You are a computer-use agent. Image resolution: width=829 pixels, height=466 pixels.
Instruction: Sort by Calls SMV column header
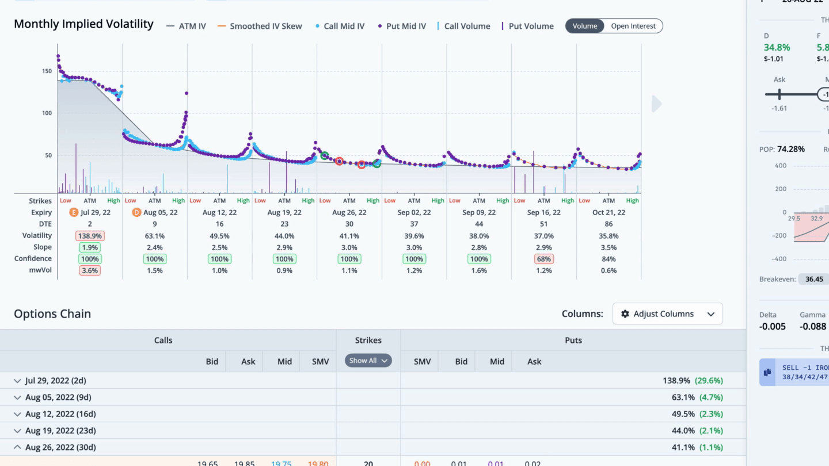pos(320,362)
